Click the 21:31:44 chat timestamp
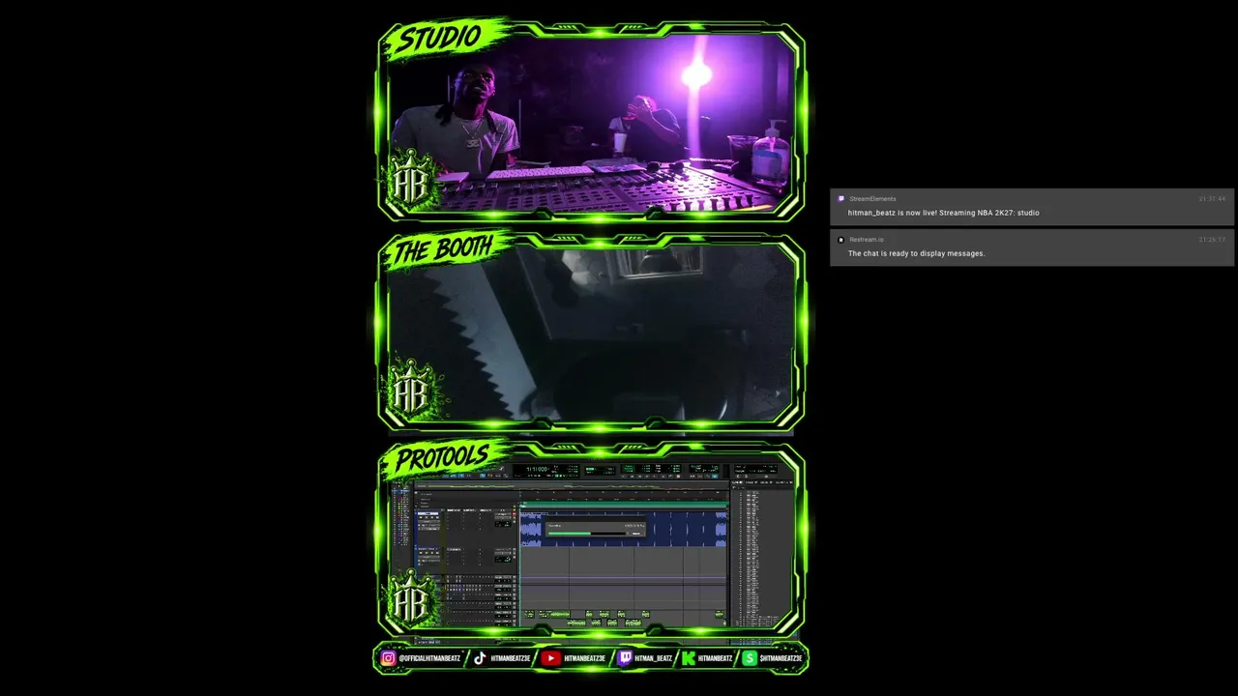Image resolution: width=1238 pixels, height=696 pixels. point(1212,199)
